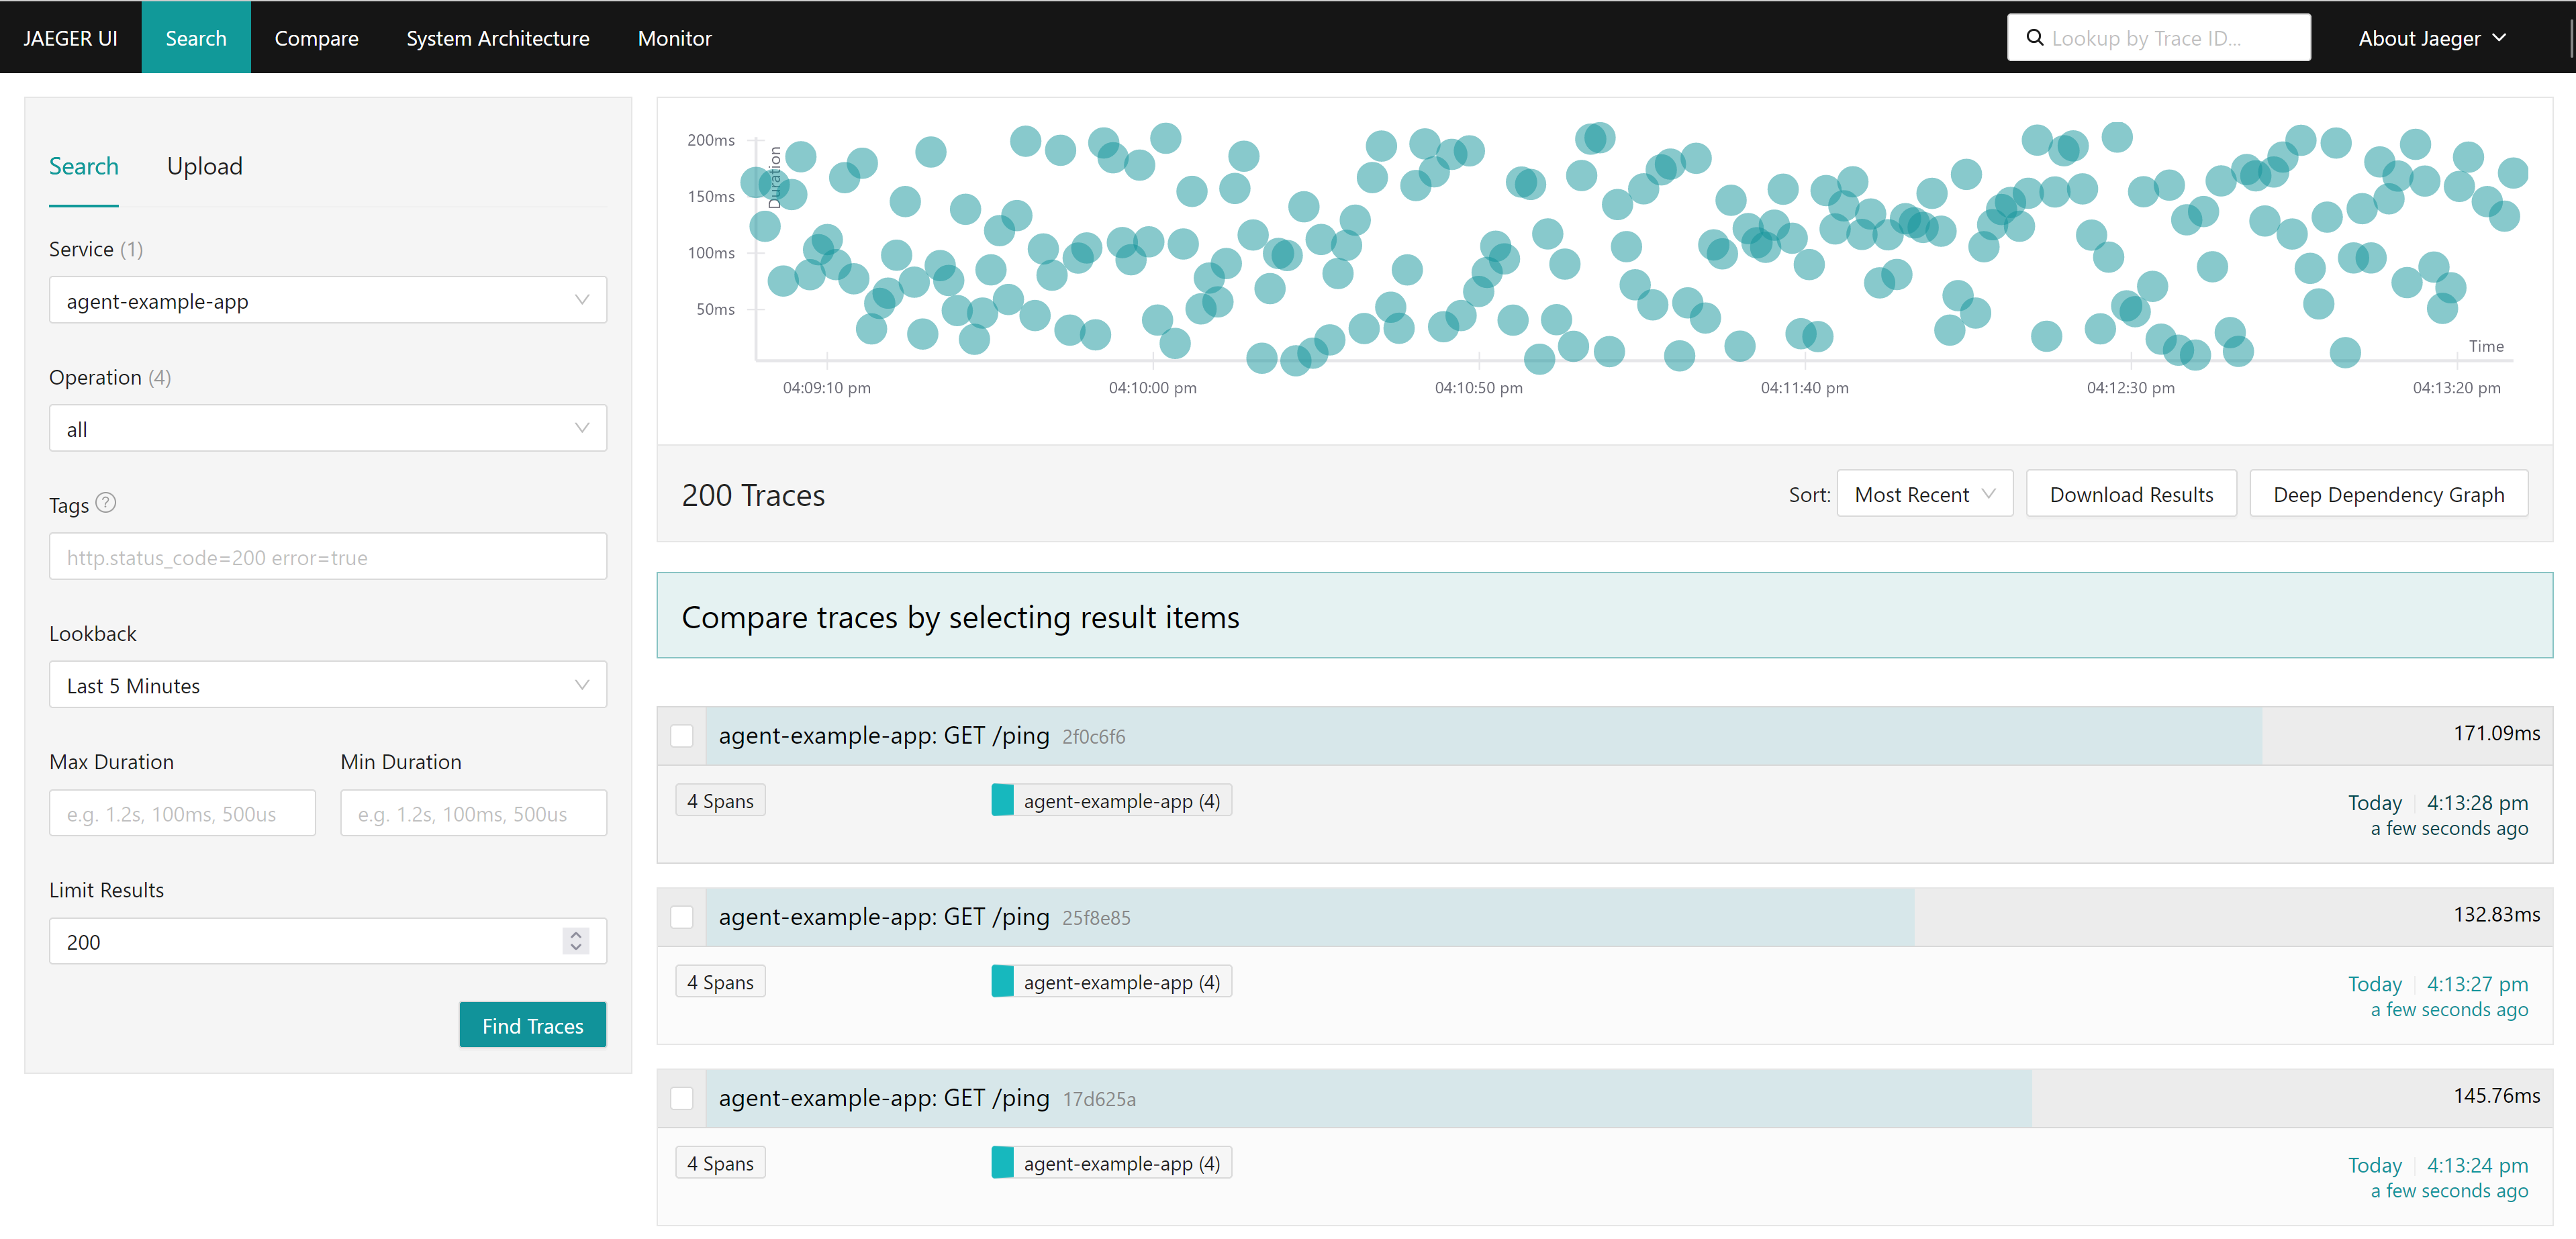Screen dimensions: 2576x1239
Task: Click the Tags help question-mark icon
Action: [106, 503]
